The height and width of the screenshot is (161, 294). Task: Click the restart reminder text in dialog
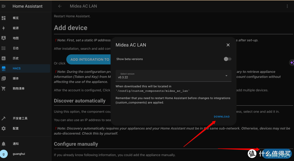[x=173, y=100]
